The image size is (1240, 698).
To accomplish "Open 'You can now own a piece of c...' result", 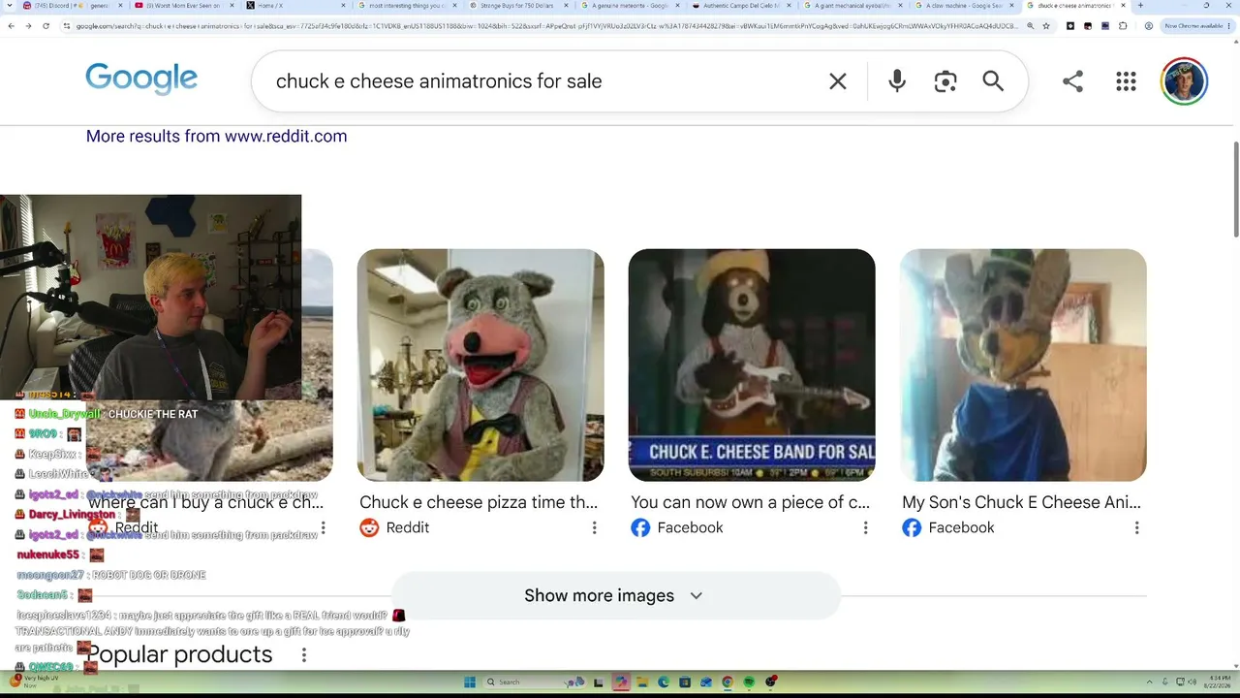I will tap(751, 502).
